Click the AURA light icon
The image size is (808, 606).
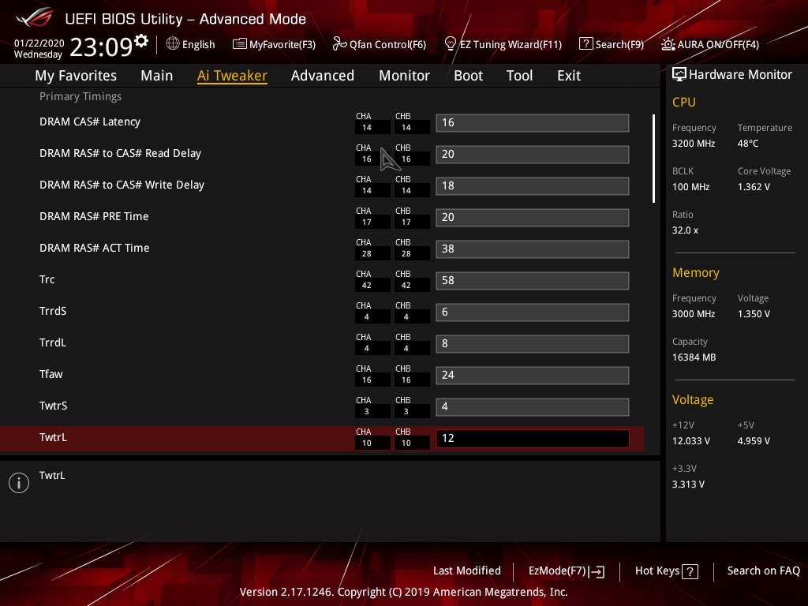click(668, 44)
